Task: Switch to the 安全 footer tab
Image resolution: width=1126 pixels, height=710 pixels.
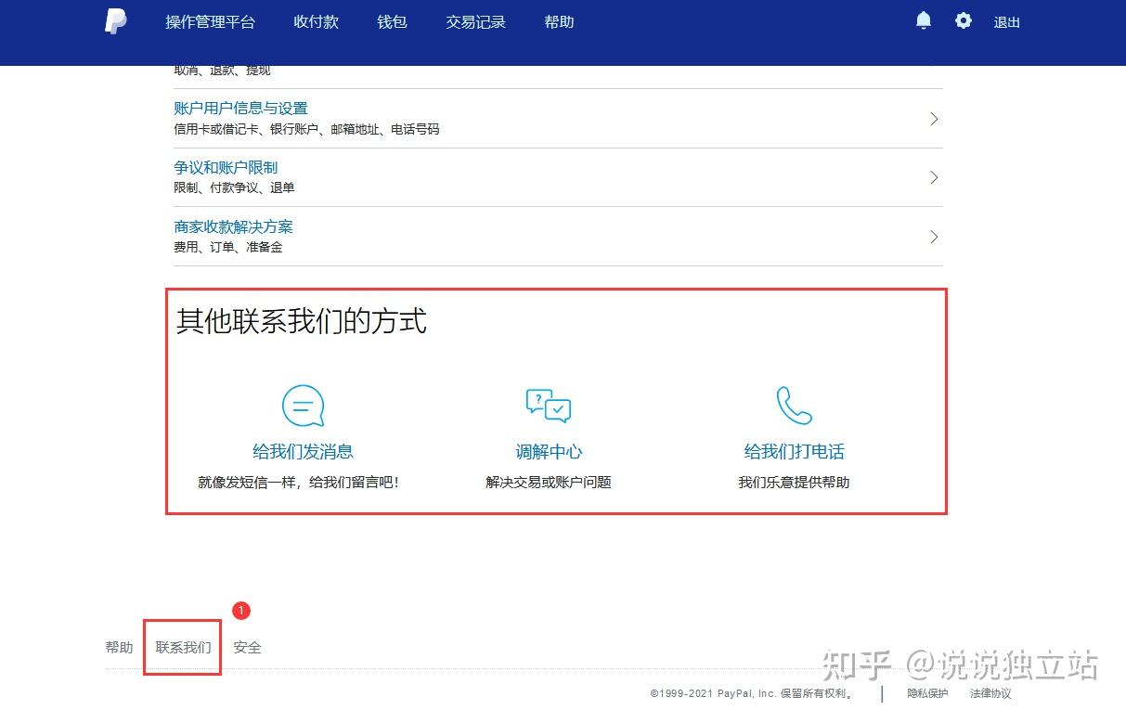Action: (x=247, y=647)
